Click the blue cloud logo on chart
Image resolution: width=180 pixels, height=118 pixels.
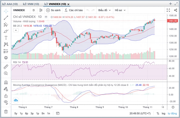(16, 100)
